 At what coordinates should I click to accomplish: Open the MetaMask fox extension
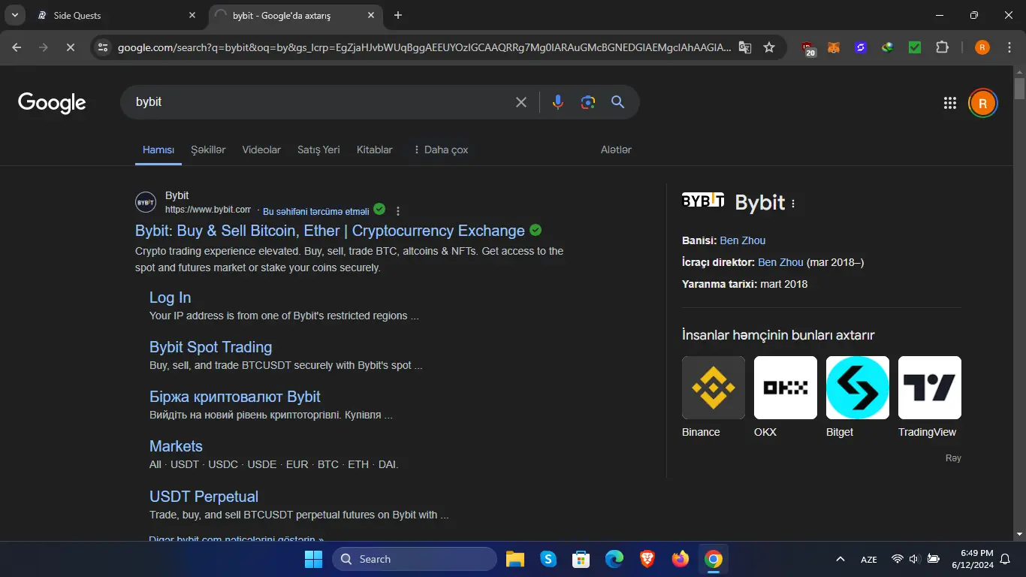click(834, 47)
